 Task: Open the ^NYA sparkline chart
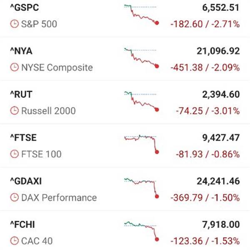pyautogui.click(x=141, y=58)
